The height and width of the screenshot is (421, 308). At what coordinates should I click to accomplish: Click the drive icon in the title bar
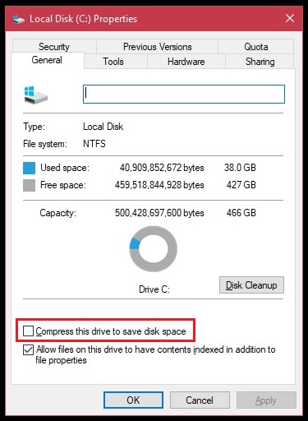[19, 20]
